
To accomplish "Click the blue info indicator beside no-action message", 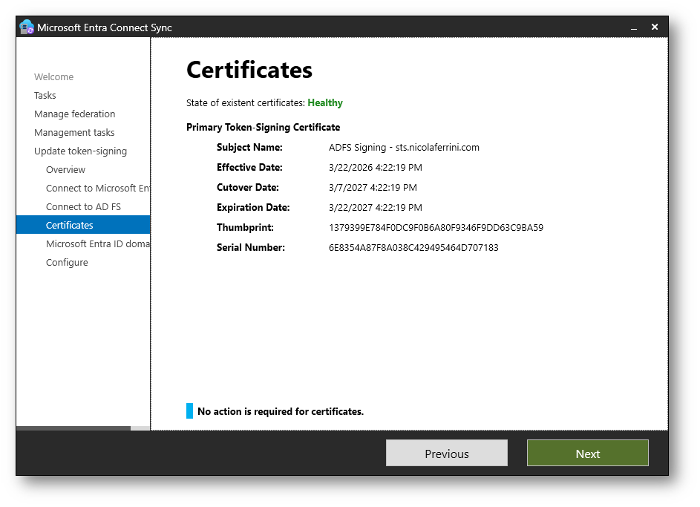I will [189, 411].
